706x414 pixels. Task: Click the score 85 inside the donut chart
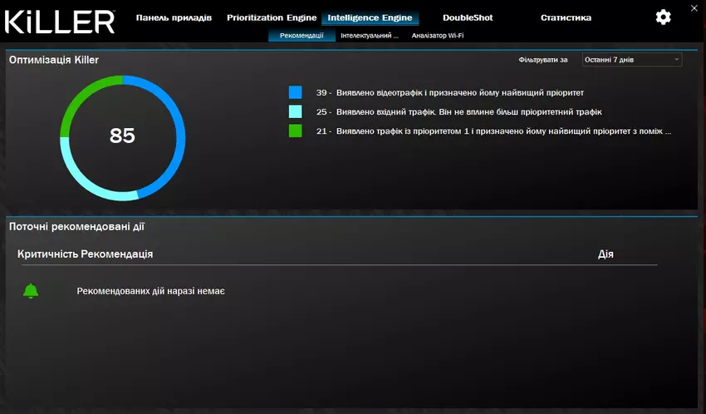click(122, 136)
